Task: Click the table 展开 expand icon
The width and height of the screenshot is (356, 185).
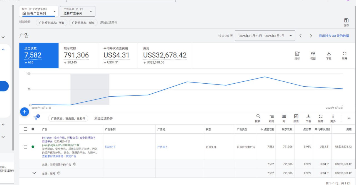Action: click(321, 116)
